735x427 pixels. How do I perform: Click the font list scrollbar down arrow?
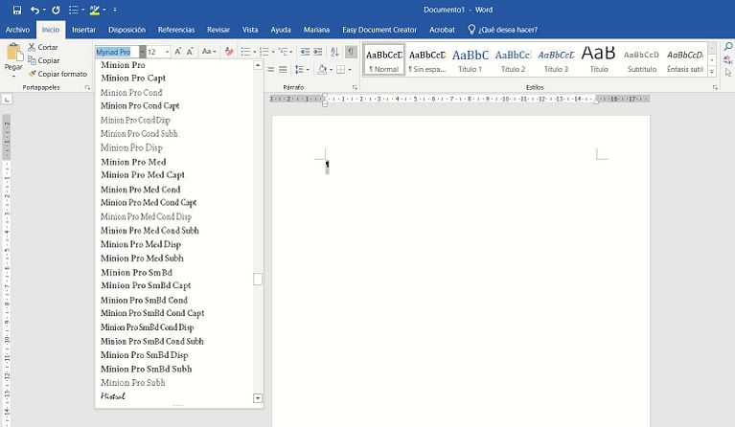(257, 397)
